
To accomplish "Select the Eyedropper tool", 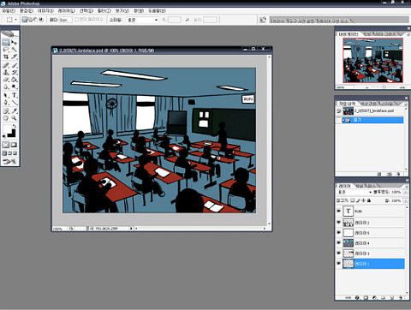I will tap(14, 110).
